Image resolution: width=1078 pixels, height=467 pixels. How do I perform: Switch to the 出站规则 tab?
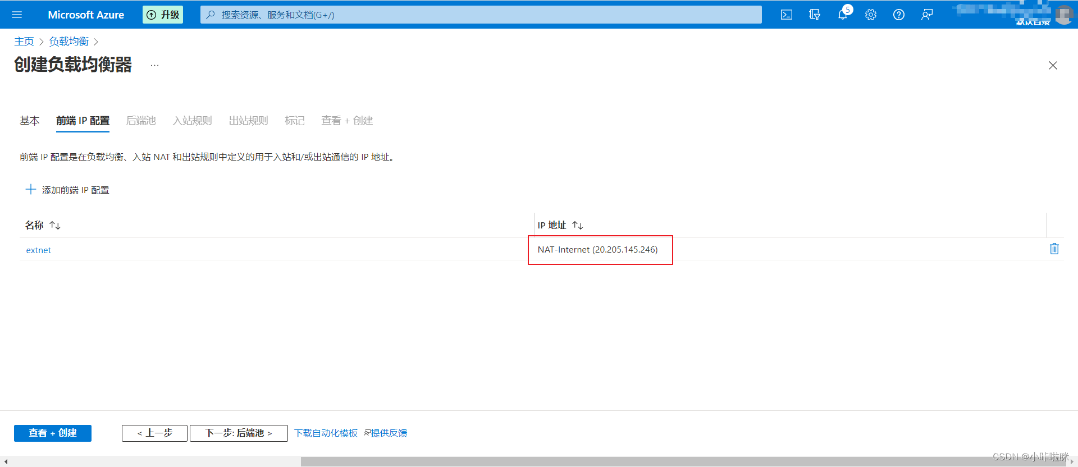tap(249, 121)
